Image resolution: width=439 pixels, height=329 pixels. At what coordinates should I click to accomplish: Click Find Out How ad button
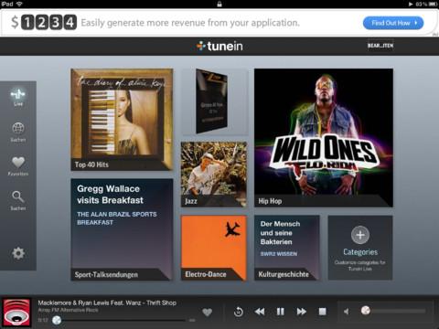(x=393, y=23)
